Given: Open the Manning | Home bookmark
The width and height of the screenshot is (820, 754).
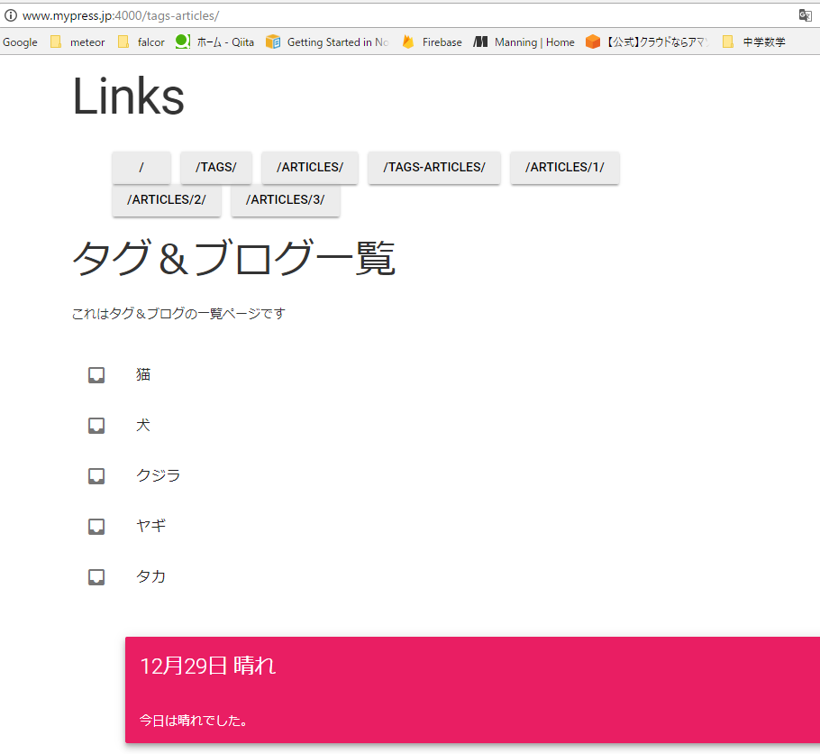Looking at the screenshot, I should [524, 41].
